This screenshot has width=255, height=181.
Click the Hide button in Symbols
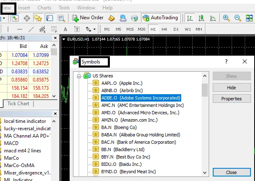232,88
